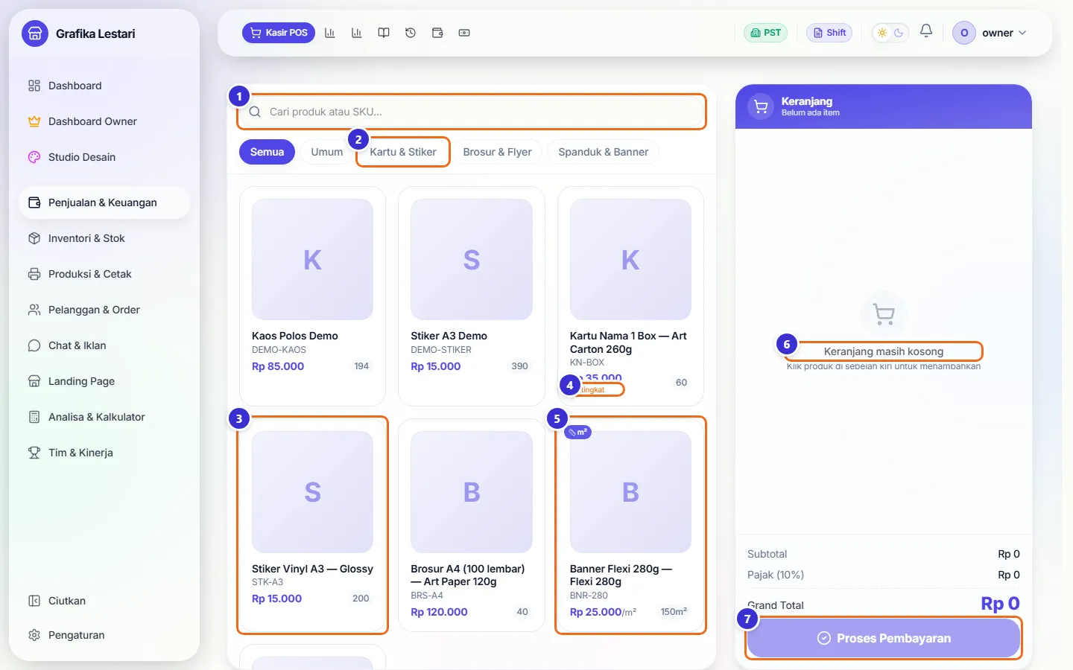Viewport: 1073px width, 670px height.
Task: Select the Kartu & Stiker category
Action: coord(403,152)
